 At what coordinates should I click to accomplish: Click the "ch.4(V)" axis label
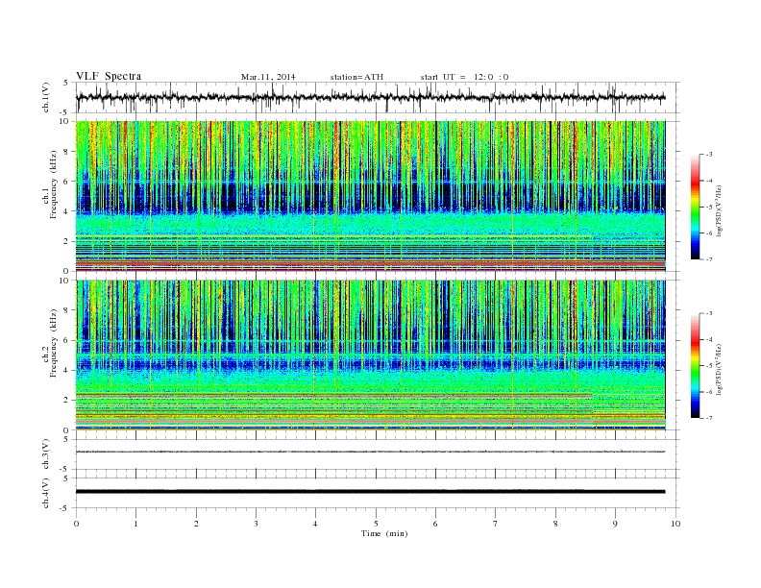tap(46, 493)
